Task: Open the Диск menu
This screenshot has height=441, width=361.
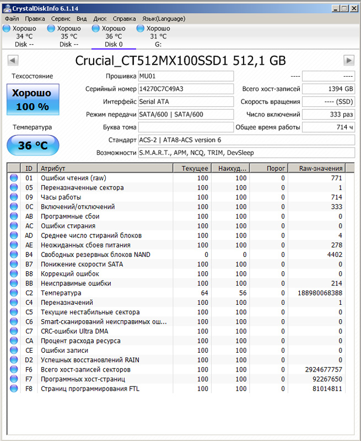Action: [100, 19]
